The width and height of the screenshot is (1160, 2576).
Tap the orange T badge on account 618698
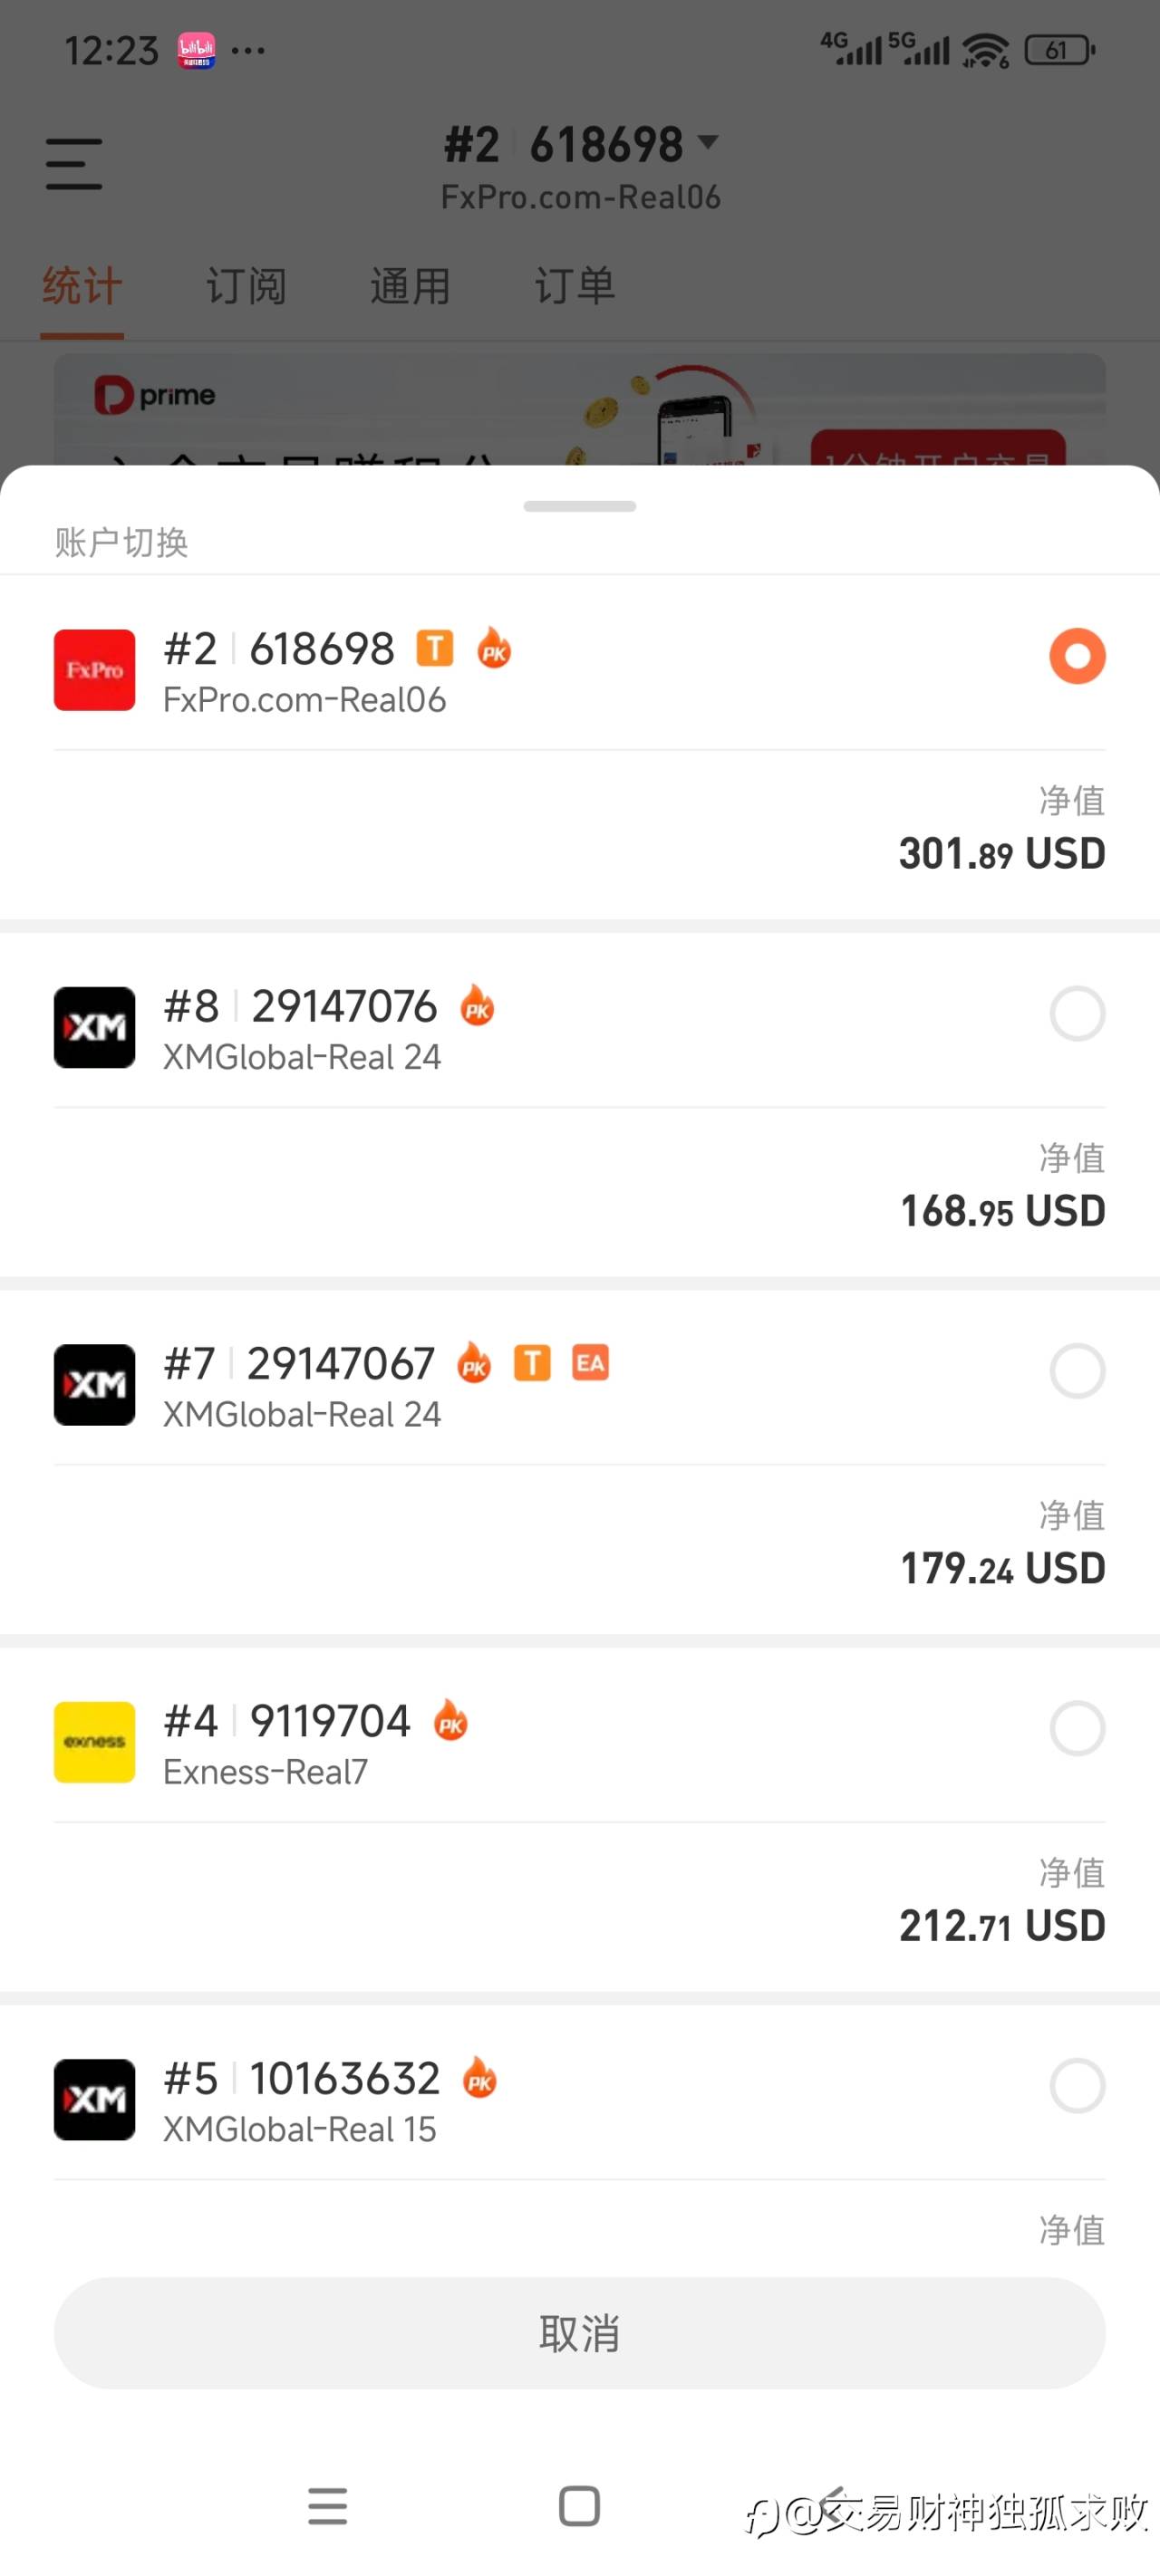point(434,648)
